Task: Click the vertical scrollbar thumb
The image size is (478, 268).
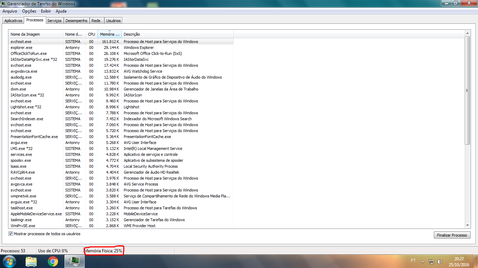Action: pos(467,90)
